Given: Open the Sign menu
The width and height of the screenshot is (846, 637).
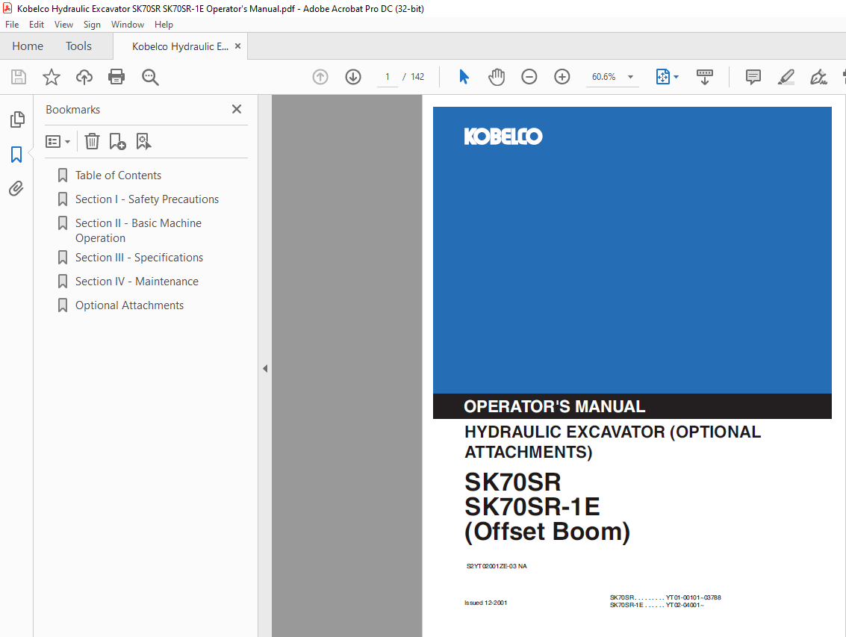Looking at the screenshot, I should [93, 25].
